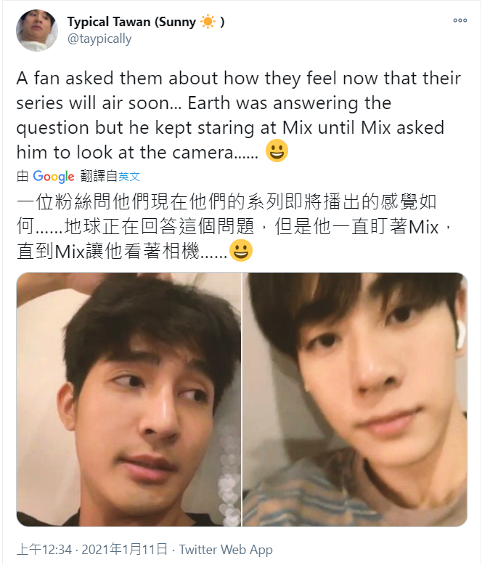The width and height of the screenshot is (482, 565).
Task: Open the left attached photo
Action: tap(128, 399)
